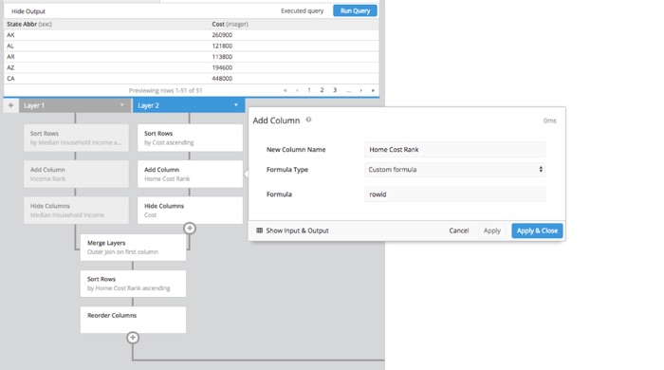Click the help icon beside Add Column
The image size is (664, 370).
coord(308,120)
